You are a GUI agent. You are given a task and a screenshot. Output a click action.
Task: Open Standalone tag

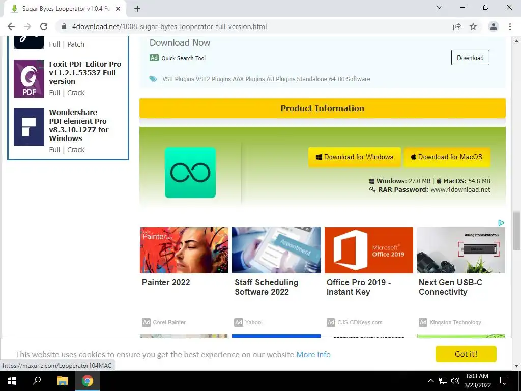tap(312, 79)
